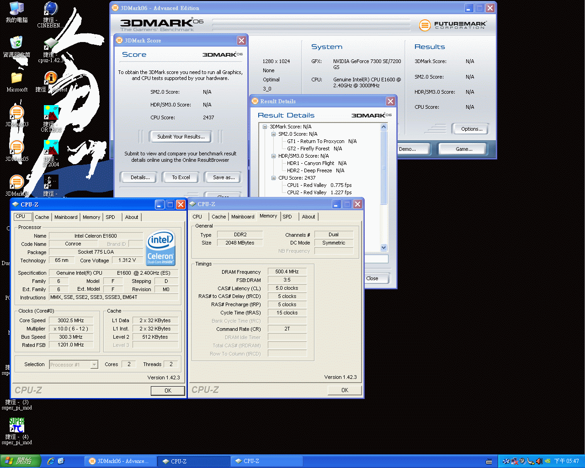The height and width of the screenshot is (468, 585).
Task: Open the SP2004 shortcut icon
Action: (x=51, y=153)
